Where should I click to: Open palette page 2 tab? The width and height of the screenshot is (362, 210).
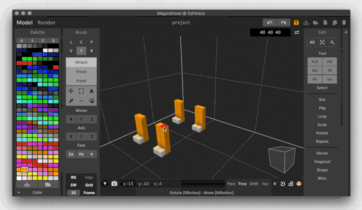point(43,41)
